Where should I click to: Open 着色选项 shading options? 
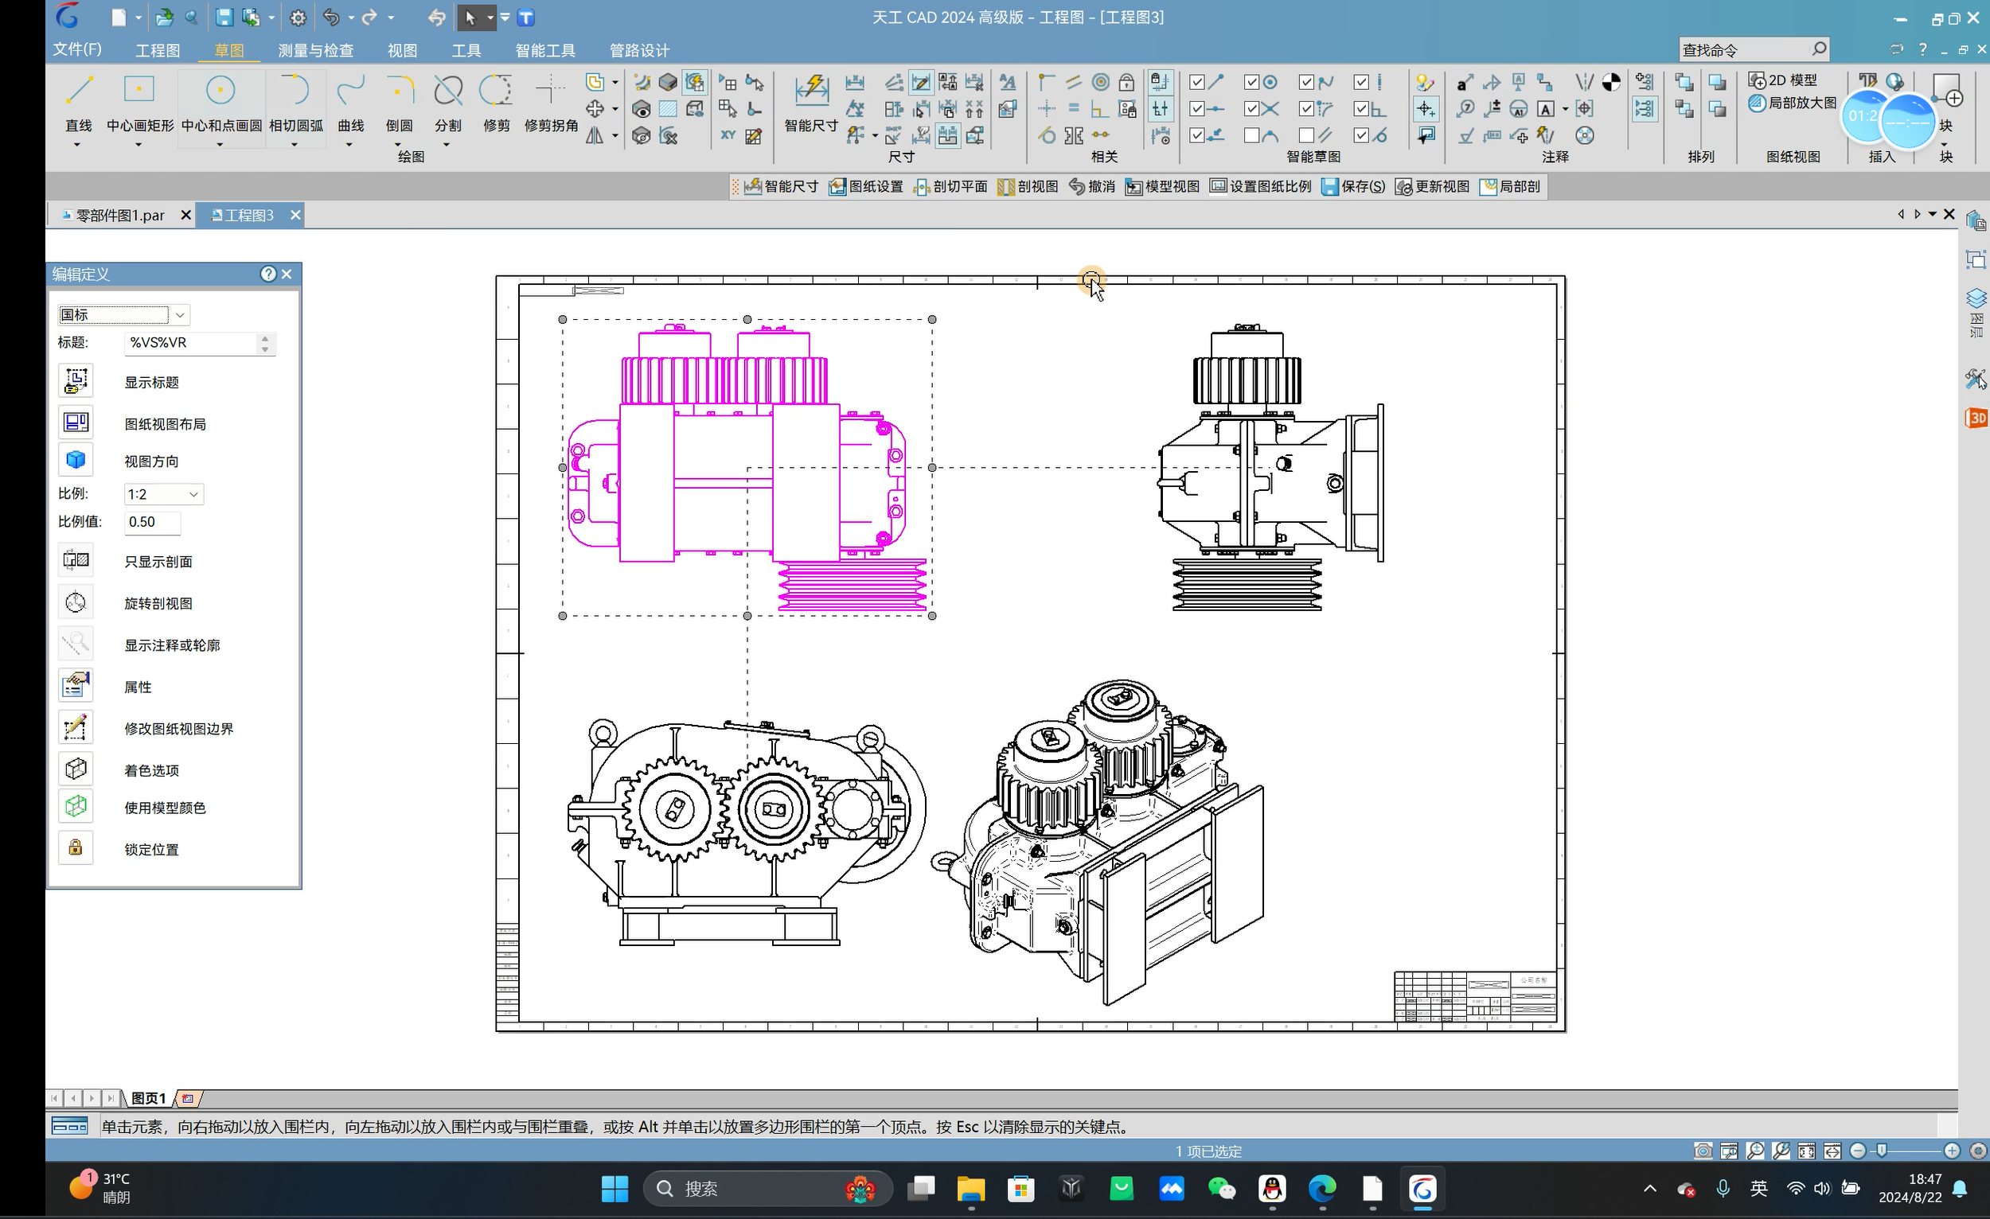click(x=76, y=769)
